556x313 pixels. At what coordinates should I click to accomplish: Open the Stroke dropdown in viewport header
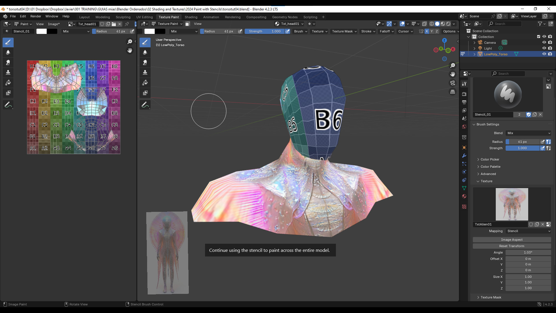368,31
